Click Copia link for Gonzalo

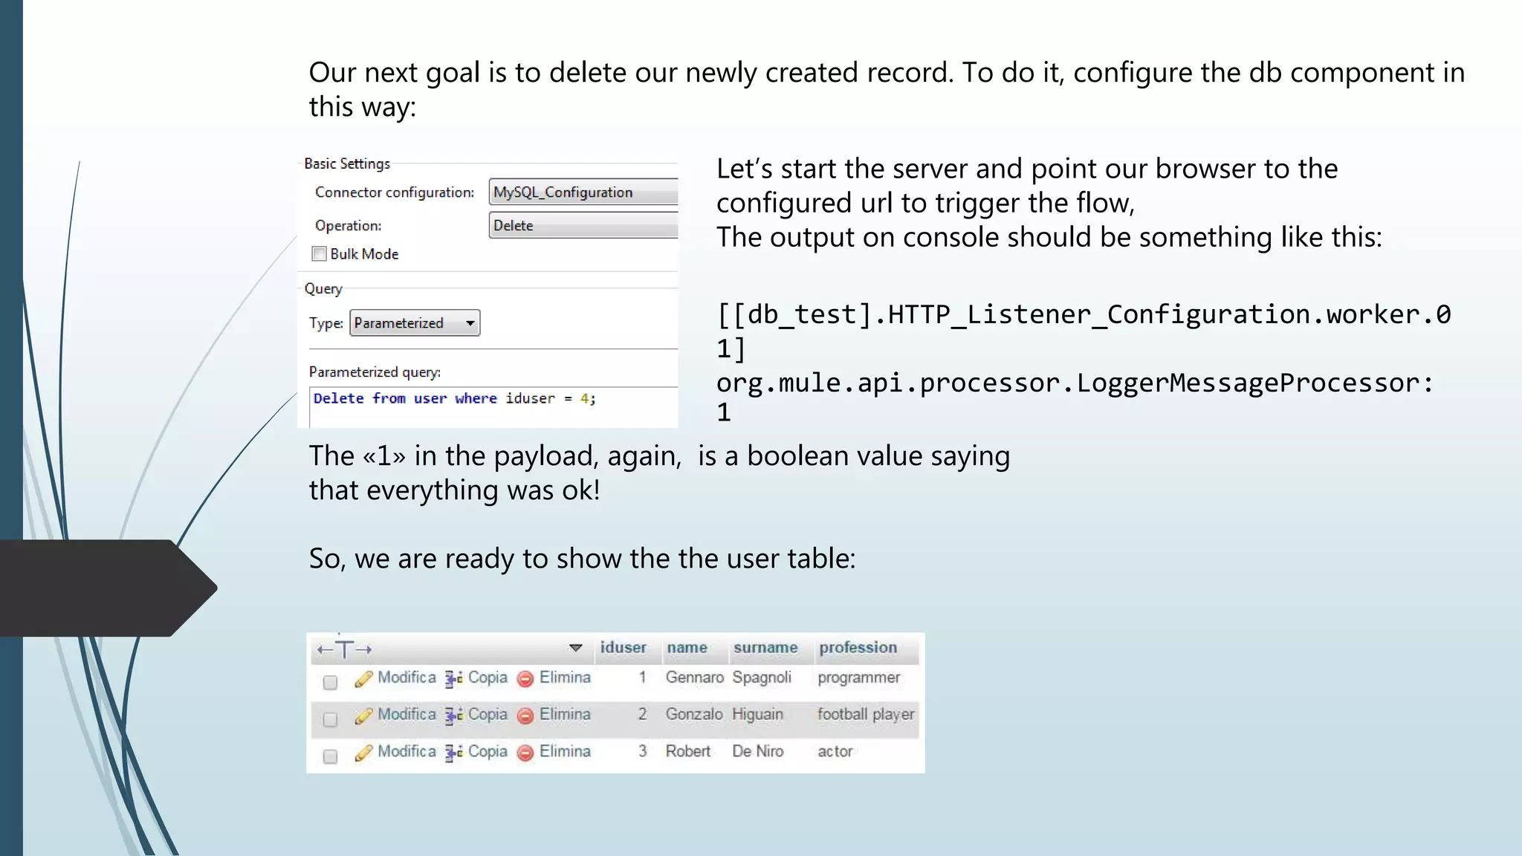pos(488,714)
